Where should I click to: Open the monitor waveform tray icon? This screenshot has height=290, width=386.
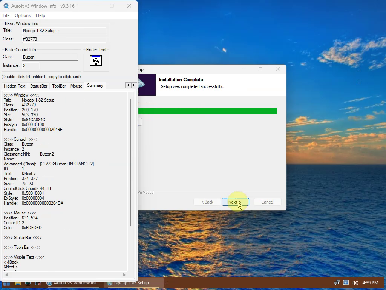346,282
